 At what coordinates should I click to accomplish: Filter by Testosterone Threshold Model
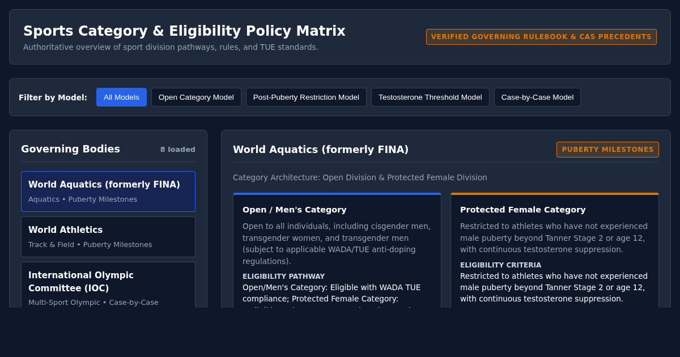pos(430,97)
